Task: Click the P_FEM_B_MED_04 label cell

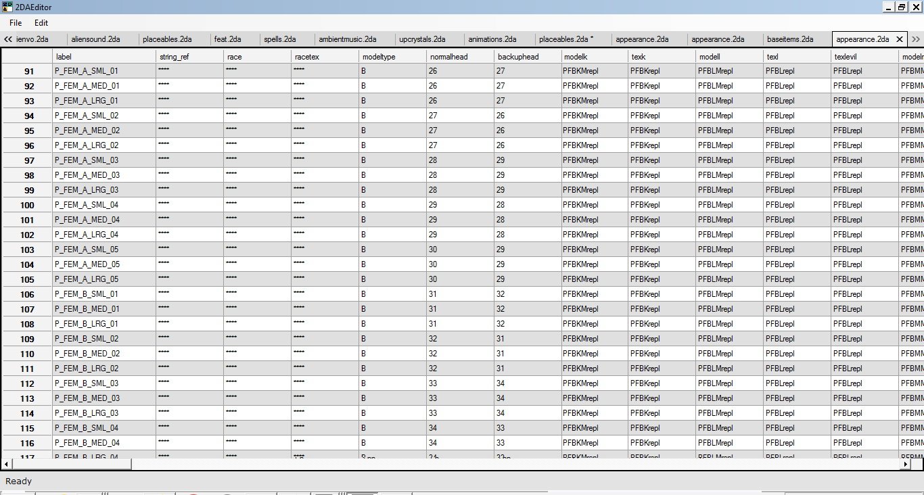Action: [104, 443]
